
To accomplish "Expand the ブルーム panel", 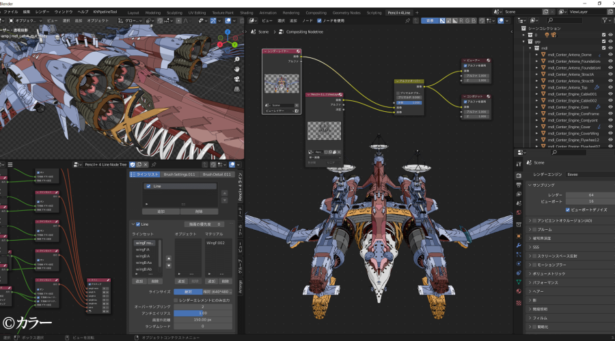I will click(547, 230).
